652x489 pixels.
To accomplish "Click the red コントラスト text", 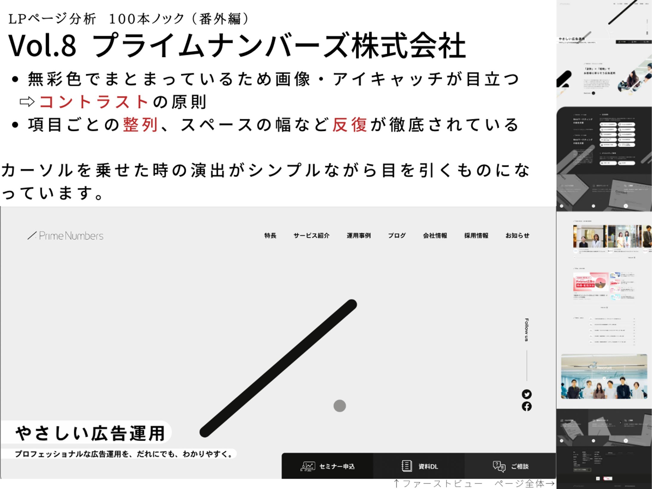I will (94, 102).
